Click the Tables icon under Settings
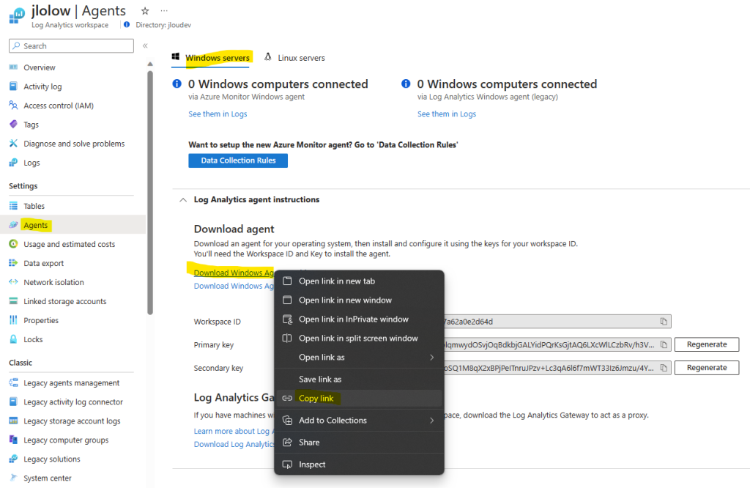 (13, 206)
